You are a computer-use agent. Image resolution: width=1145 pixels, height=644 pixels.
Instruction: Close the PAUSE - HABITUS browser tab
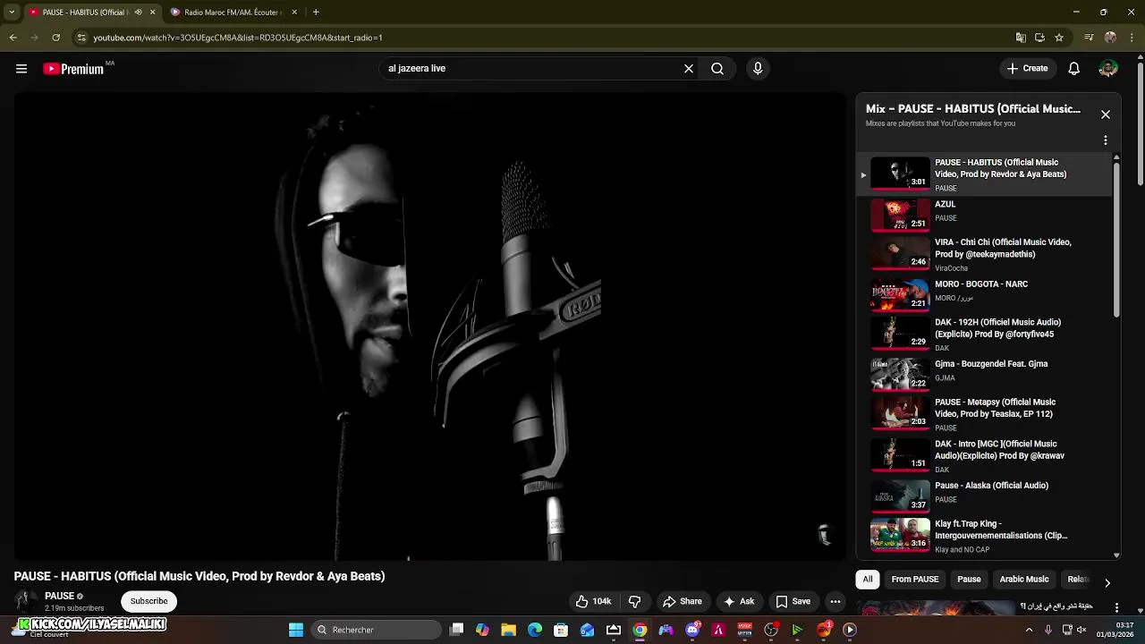[x=152, y=13]
